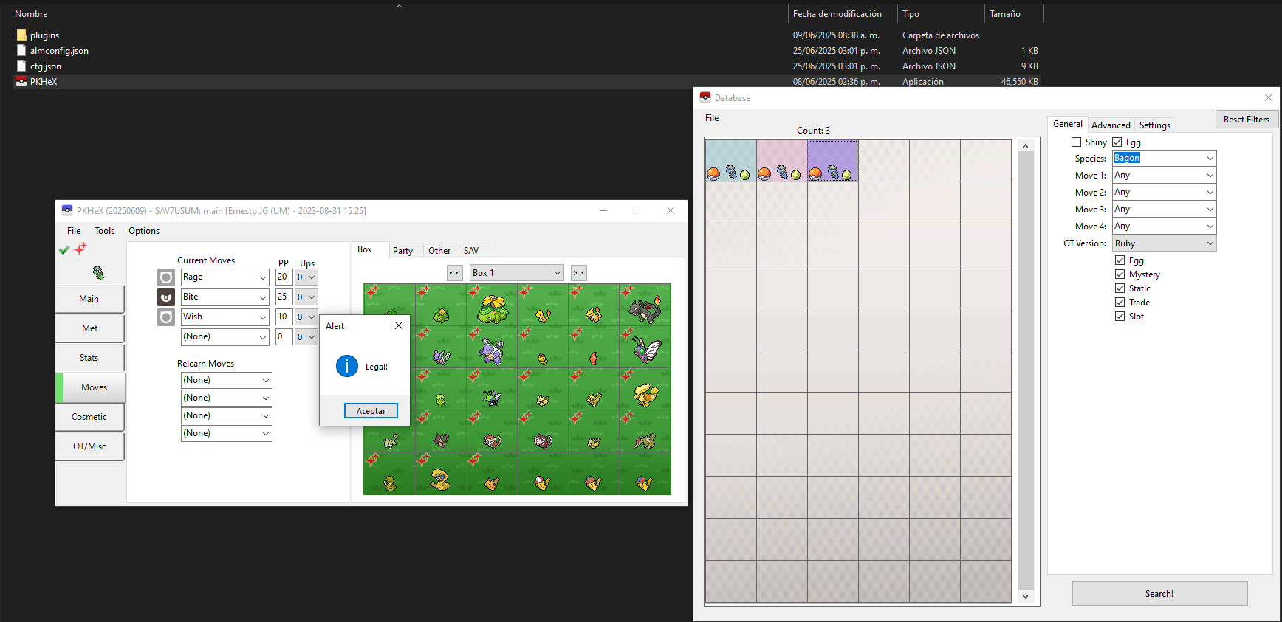
Task: Select the third Bagon database result
Action: tap(832, 162)
